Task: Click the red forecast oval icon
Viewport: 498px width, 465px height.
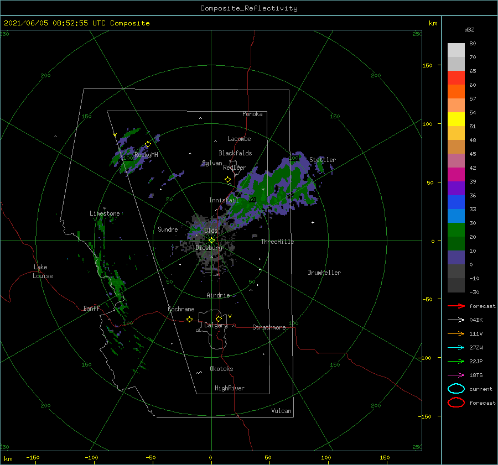Action: 456,403
